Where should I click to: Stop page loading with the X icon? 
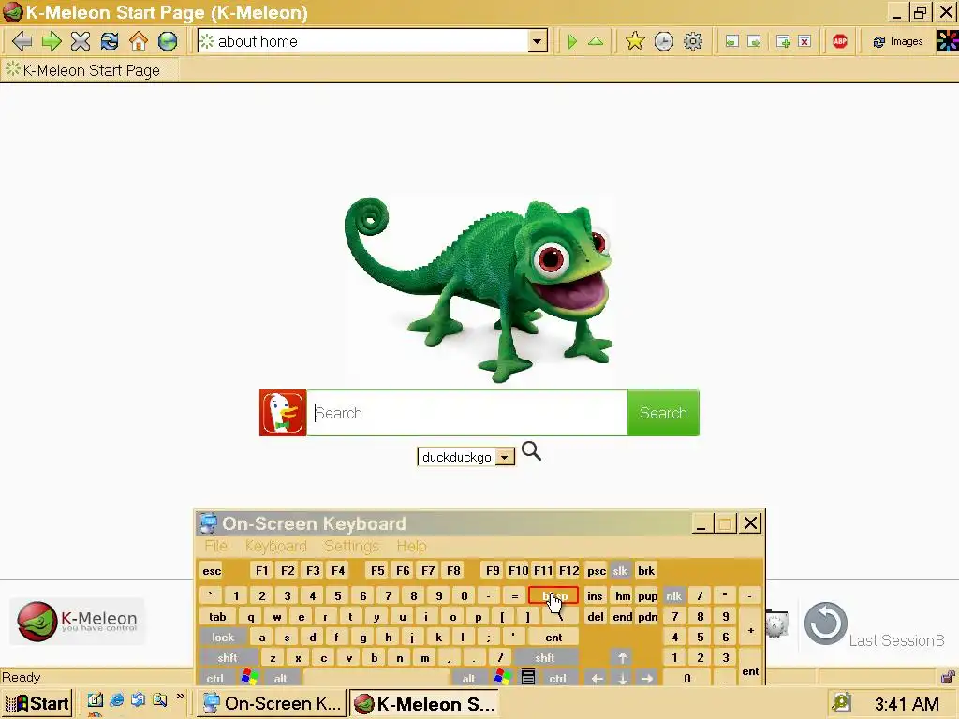[x=81, y=41]
